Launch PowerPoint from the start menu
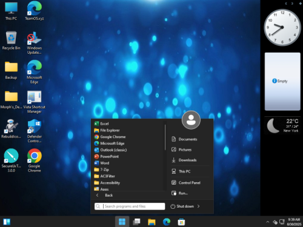This screenshot has height=227, width=303. (128, 157)
